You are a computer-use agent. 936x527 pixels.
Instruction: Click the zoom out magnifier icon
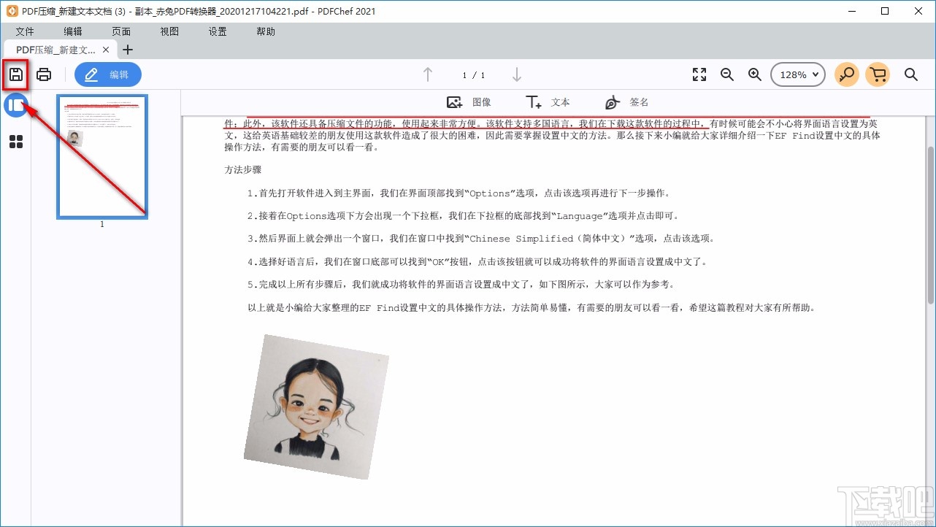point(726,74)
